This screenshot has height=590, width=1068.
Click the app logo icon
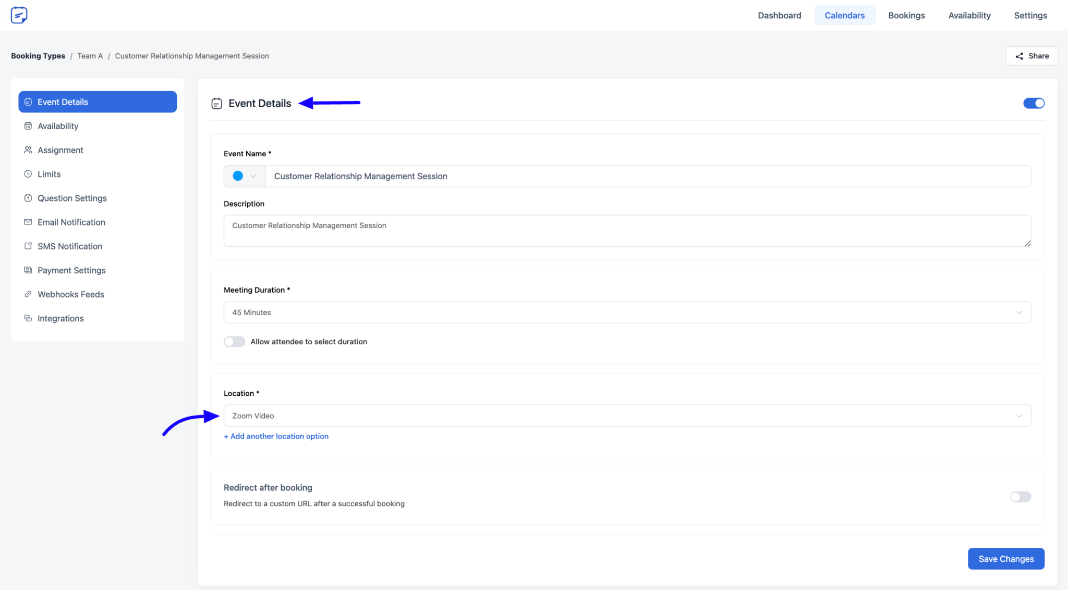[19, 15]
